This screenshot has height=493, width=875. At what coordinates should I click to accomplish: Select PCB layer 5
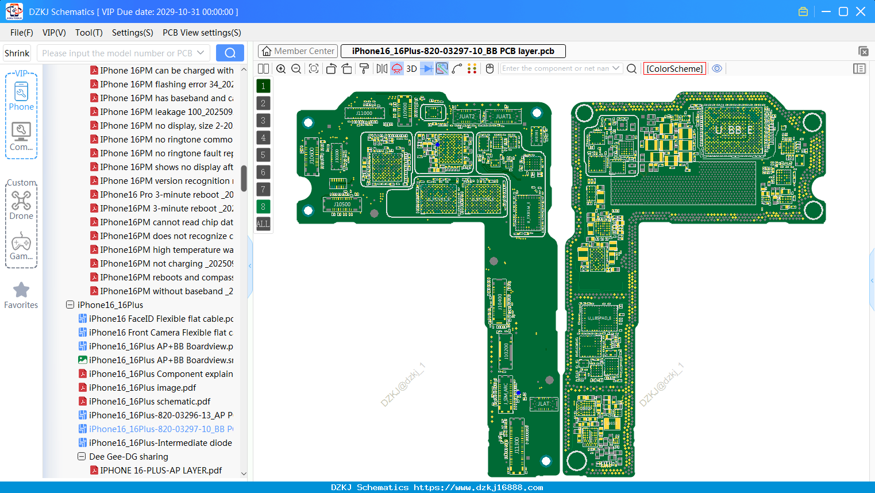pyautogui.click(x=263, y=155)
